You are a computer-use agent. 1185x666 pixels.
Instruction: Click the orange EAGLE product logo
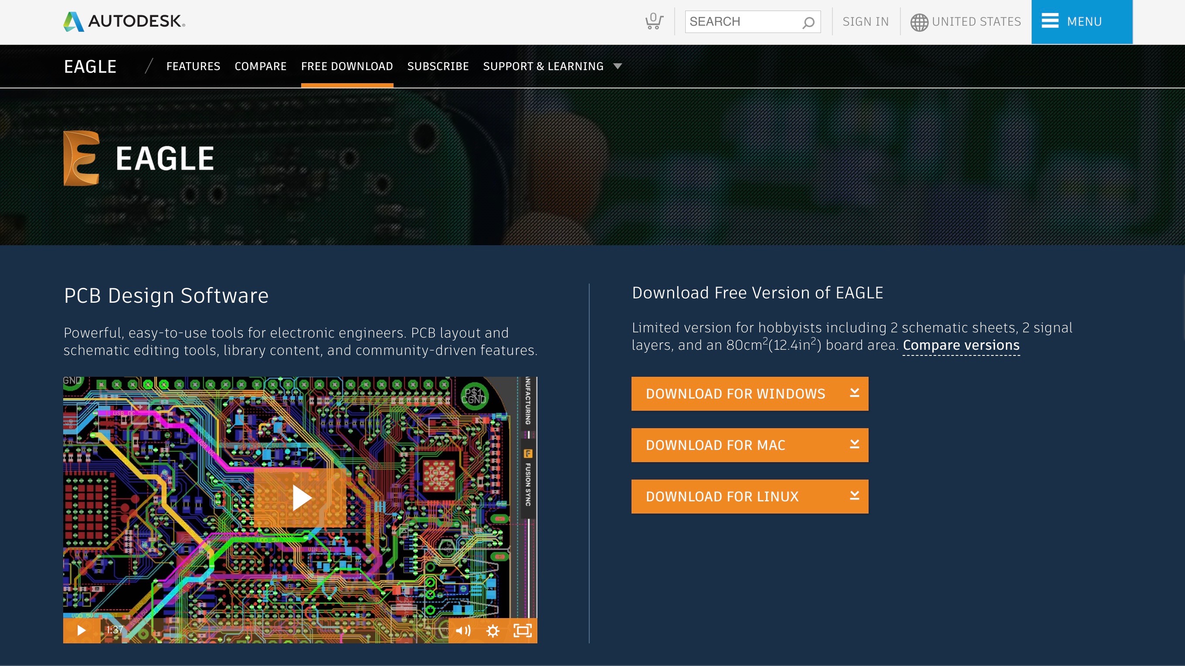click(81, 158)
